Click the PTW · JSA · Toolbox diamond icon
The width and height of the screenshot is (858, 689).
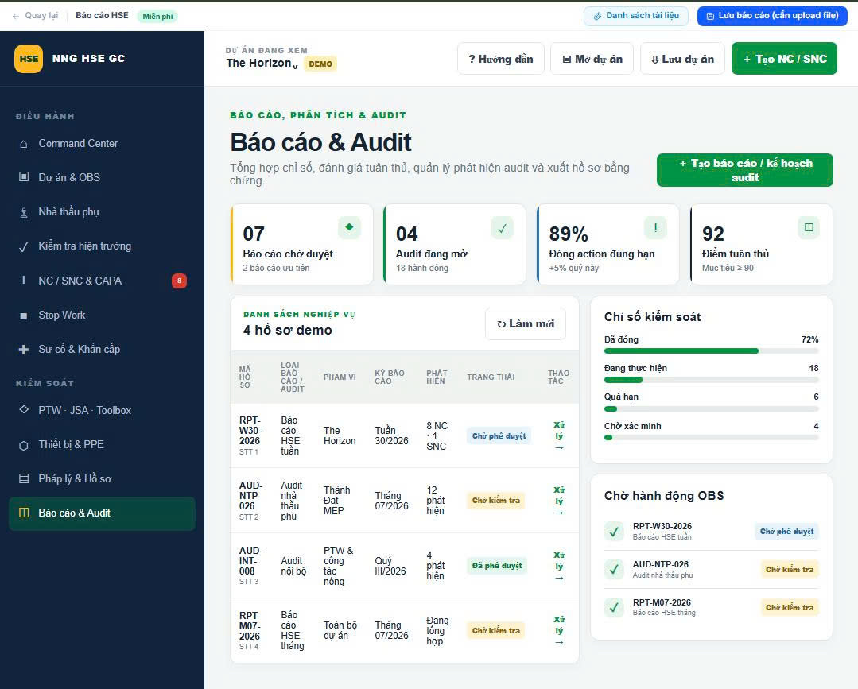[x=24, y=409]
